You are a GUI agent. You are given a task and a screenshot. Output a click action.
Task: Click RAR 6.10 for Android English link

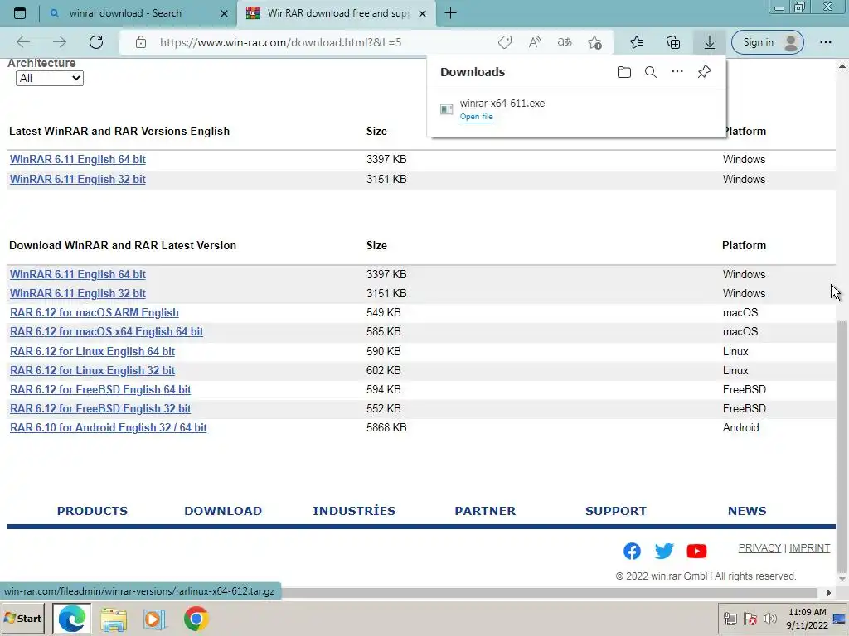click(x=109, y=428)
